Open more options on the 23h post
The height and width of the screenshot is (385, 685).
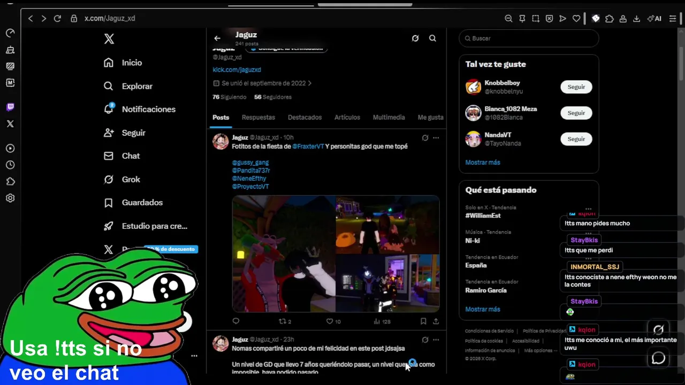tap(436, 340)
